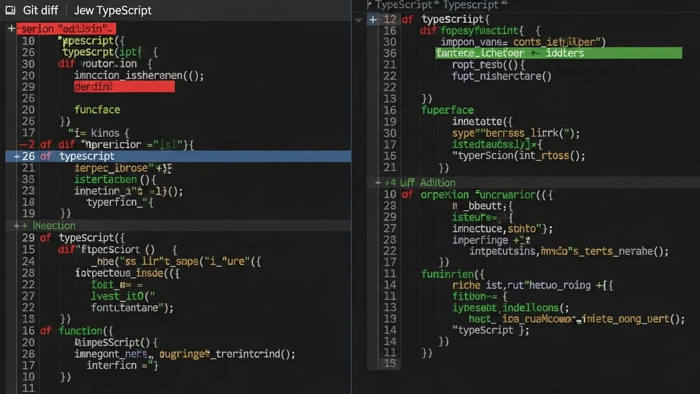This screenshot has width=700, height=394.
Task: Click the plus icon beside the red serion header
Action: click(11, 29)
